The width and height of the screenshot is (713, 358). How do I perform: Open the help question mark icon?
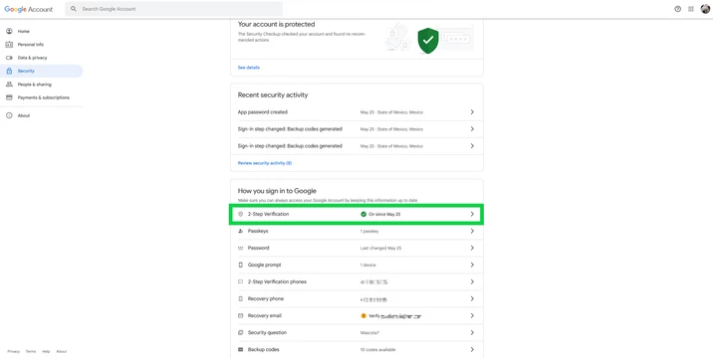coord(677,9)
